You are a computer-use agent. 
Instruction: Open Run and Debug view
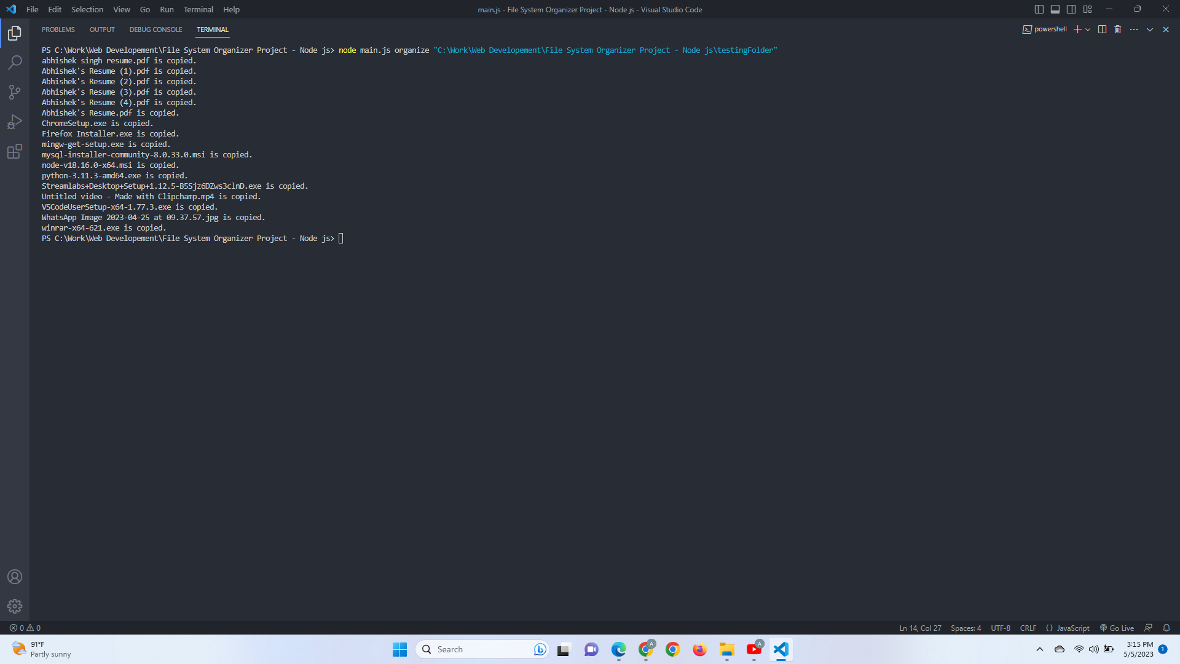pyautogui.click(x=15, y=122)
